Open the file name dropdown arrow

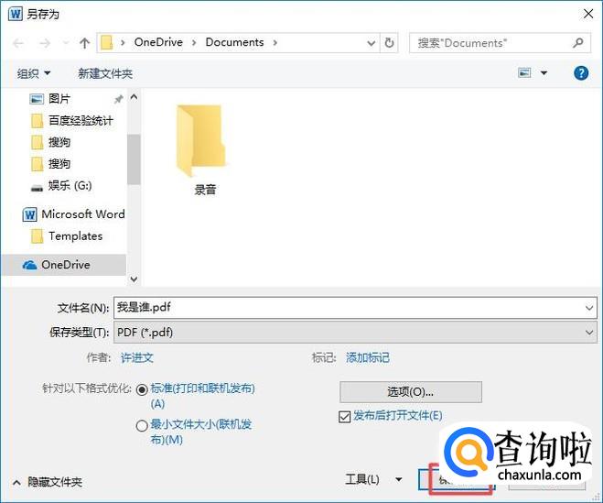tap(589, 308)
